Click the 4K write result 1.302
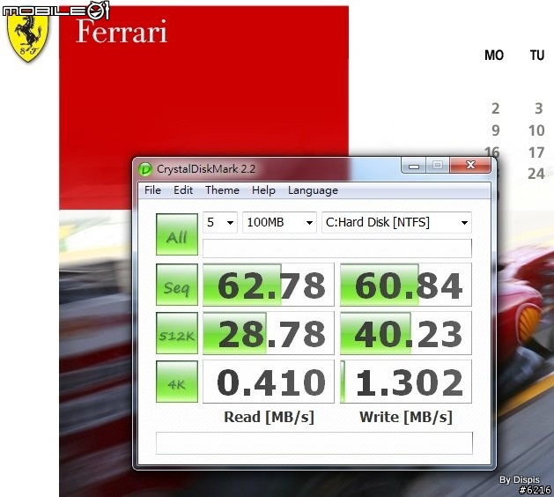 tap(406, 382)
